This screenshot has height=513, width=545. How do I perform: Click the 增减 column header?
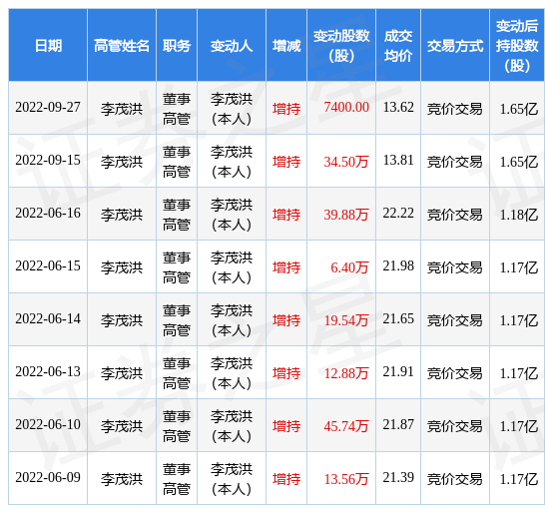(x=286, y=46)
